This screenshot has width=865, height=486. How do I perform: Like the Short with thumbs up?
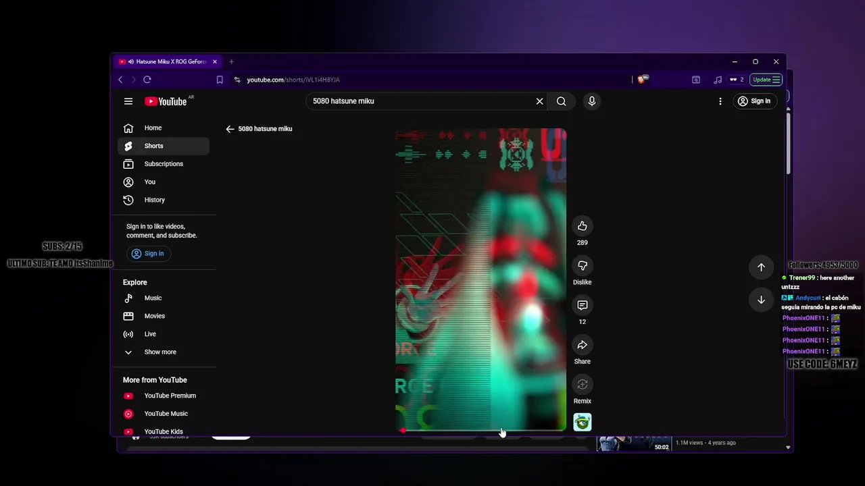pos(583,226)
